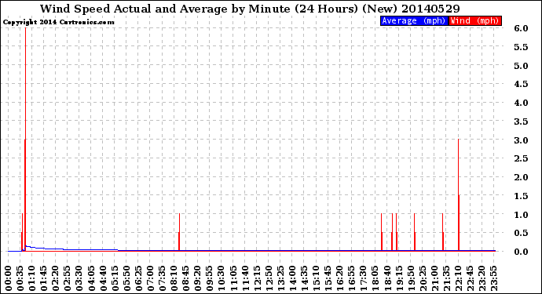
Task: Select the red Wind (mph) legend entry
Action: (x=474, y=20)
